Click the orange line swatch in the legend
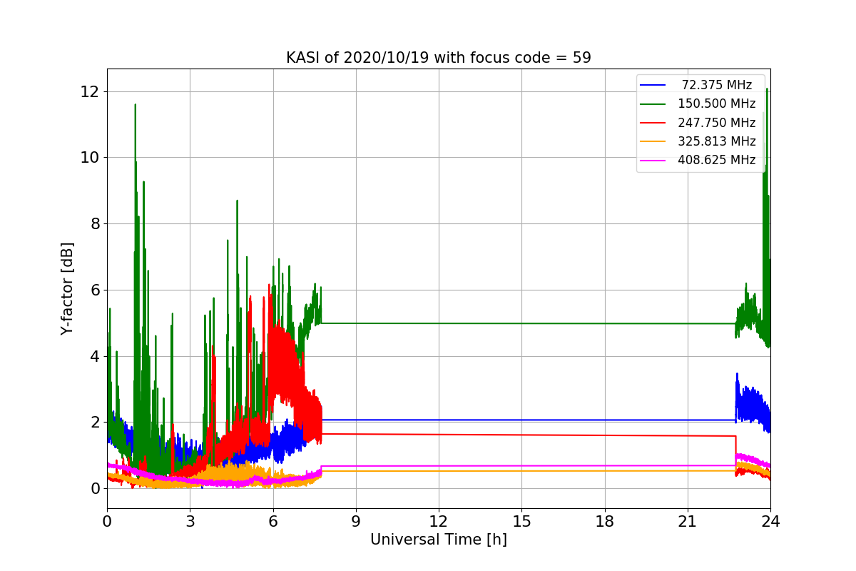This screenshot has width=856, height=571. 653,141
